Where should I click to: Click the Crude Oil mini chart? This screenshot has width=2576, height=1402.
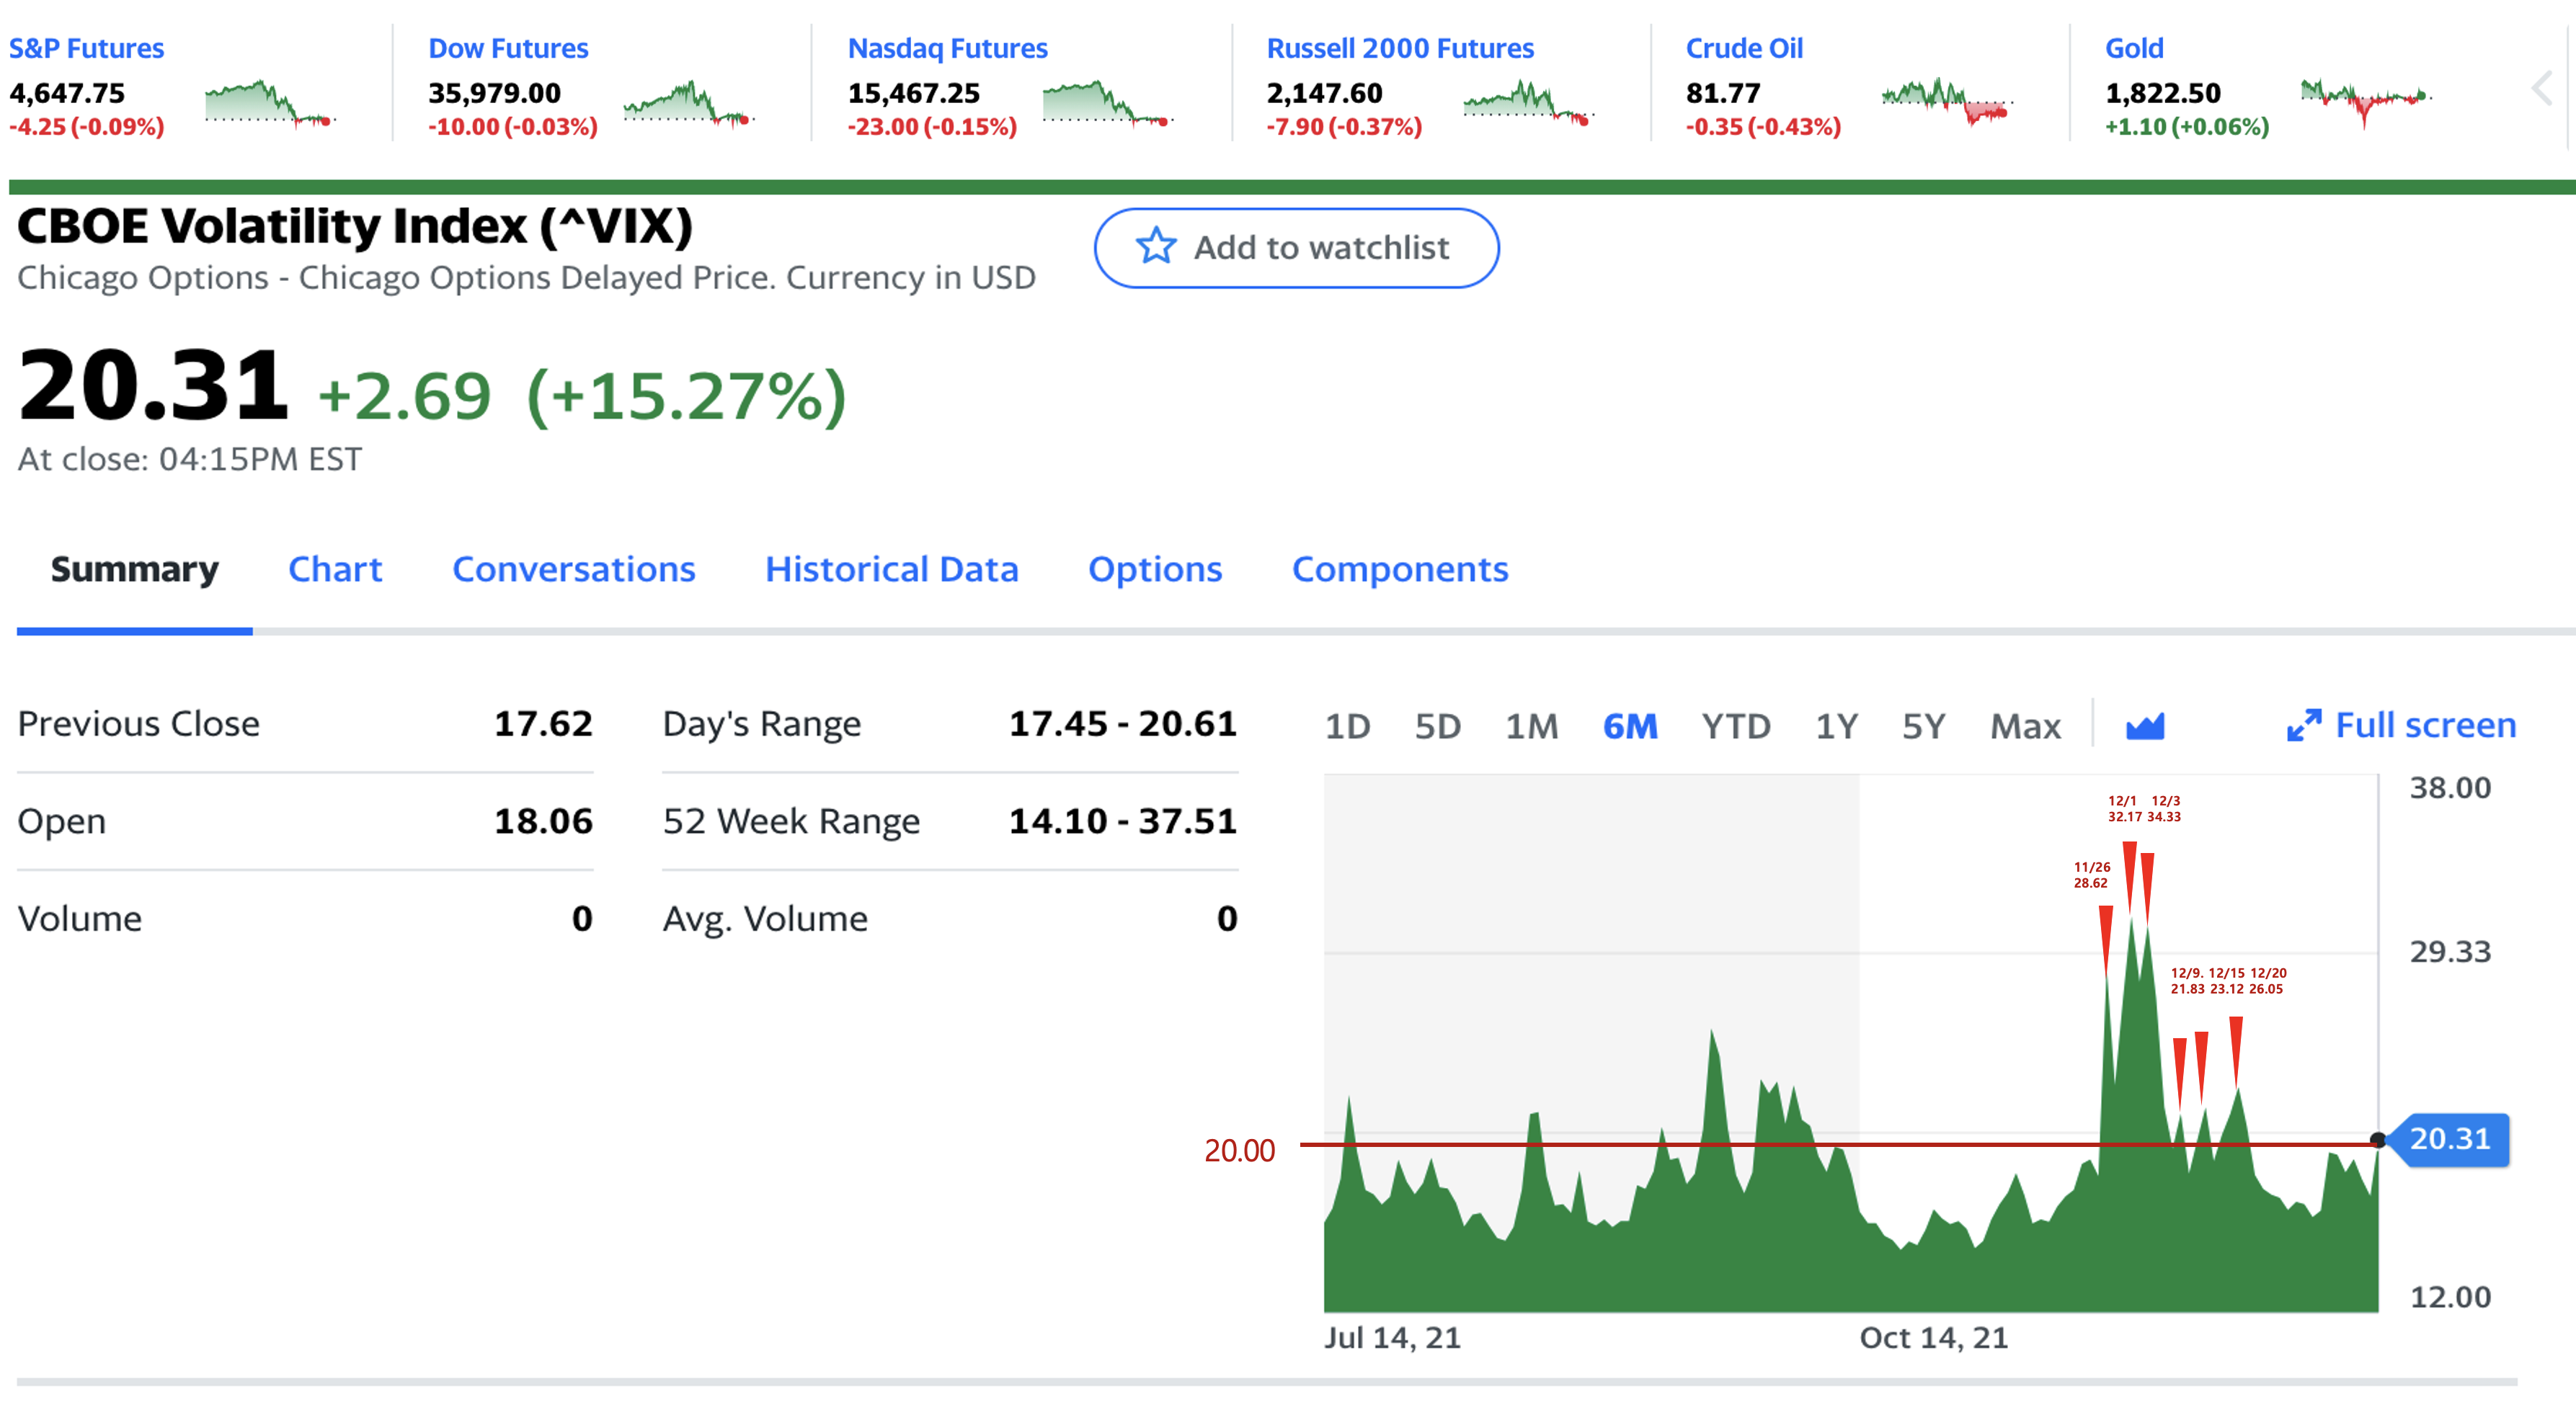tap(1945, 103)
